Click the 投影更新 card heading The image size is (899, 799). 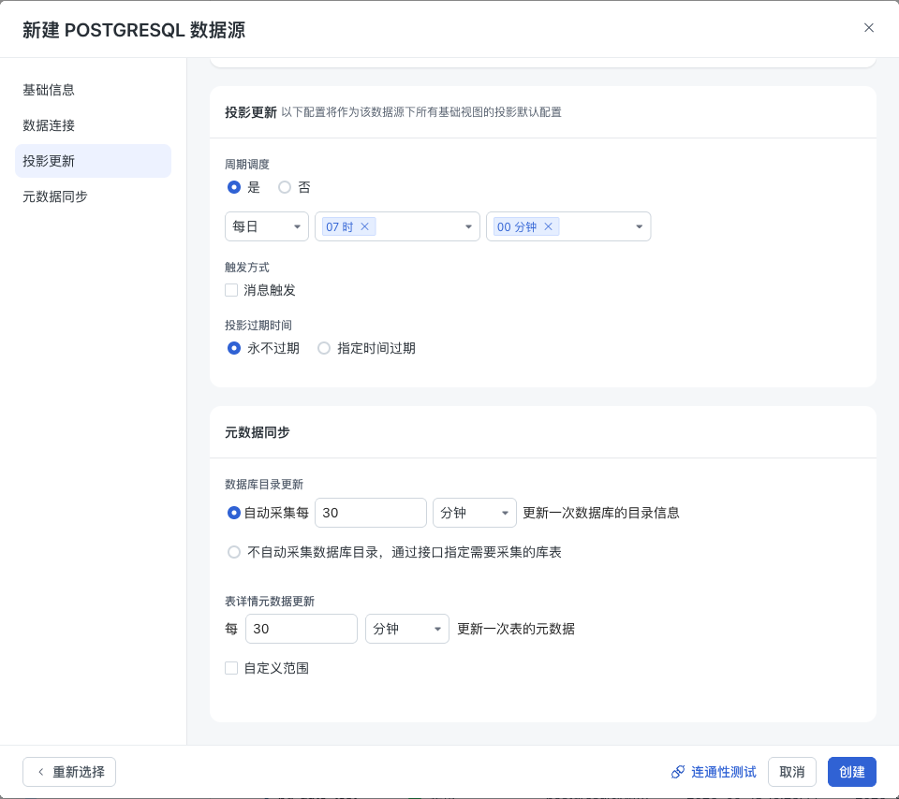pyautogui.click(x=251, y=112)
